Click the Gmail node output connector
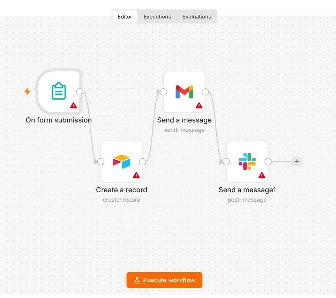Screen dimensions: 336x298 [205, 92]
